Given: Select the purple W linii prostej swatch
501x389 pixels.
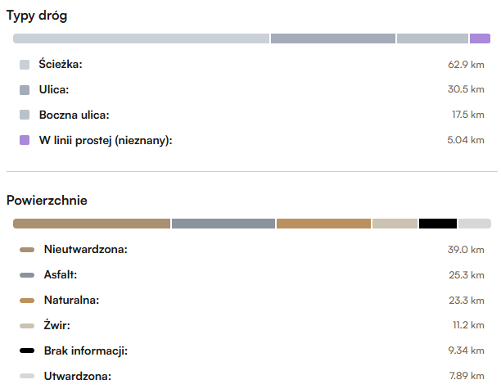Looking at the screenshot, I should pyautogui.click(x=25, y=140).
